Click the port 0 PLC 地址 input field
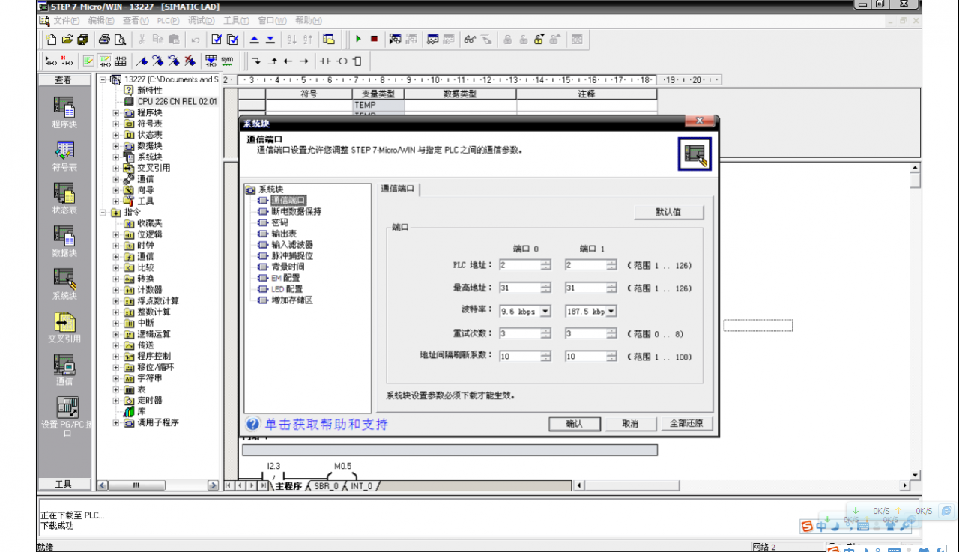Viewport: 959px width, 552px height. click(519, 265)
